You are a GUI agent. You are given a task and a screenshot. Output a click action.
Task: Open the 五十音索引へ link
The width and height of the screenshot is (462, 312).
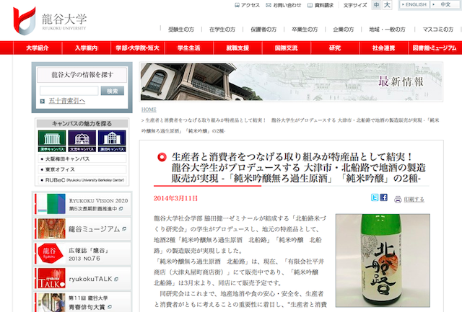[x=67, y=101]
